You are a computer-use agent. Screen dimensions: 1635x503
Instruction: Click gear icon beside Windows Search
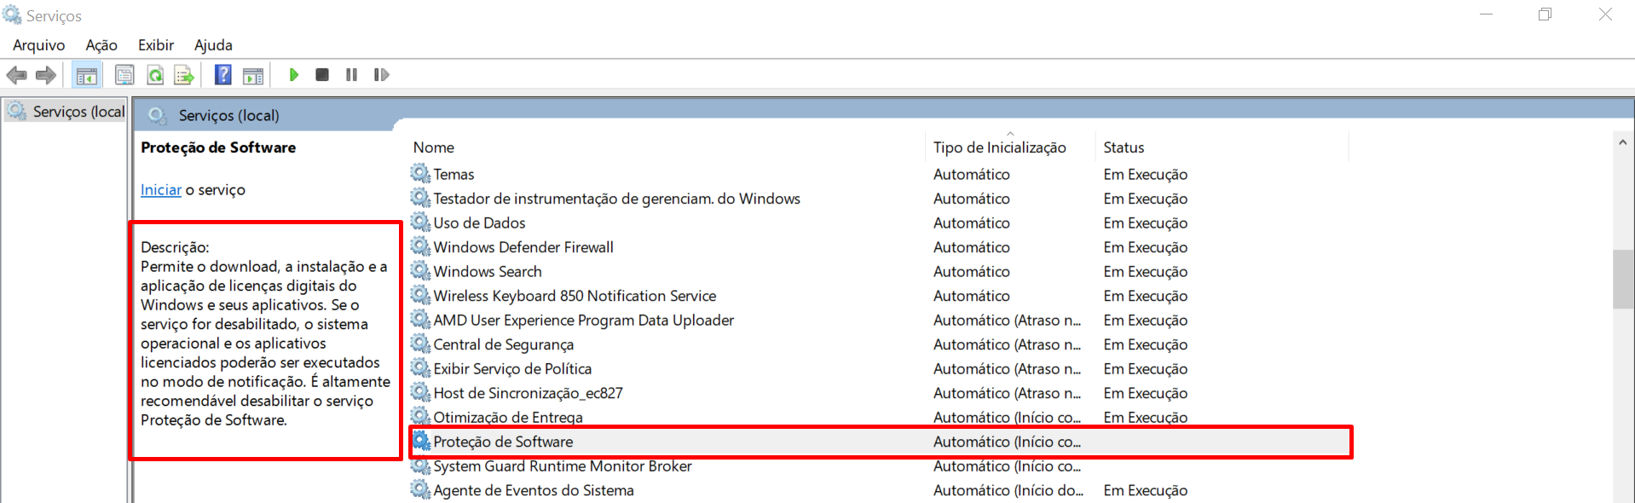click(420, 271)
